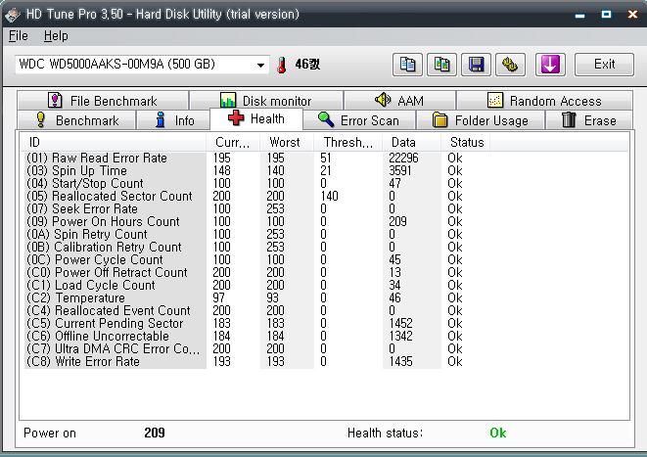Click the Data column header
The image size is (647, 457).
click(x=411, y=142)
